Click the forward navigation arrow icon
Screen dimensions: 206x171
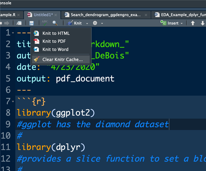pos(7,23)
